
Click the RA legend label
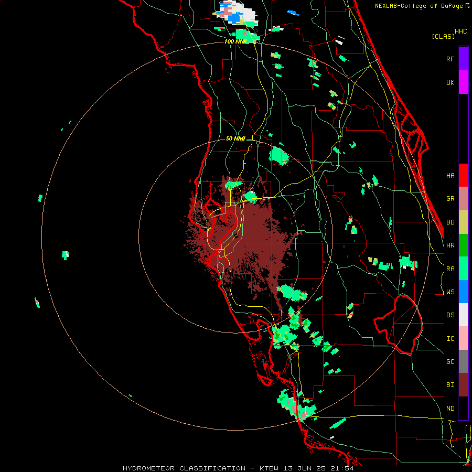point(450,269)
